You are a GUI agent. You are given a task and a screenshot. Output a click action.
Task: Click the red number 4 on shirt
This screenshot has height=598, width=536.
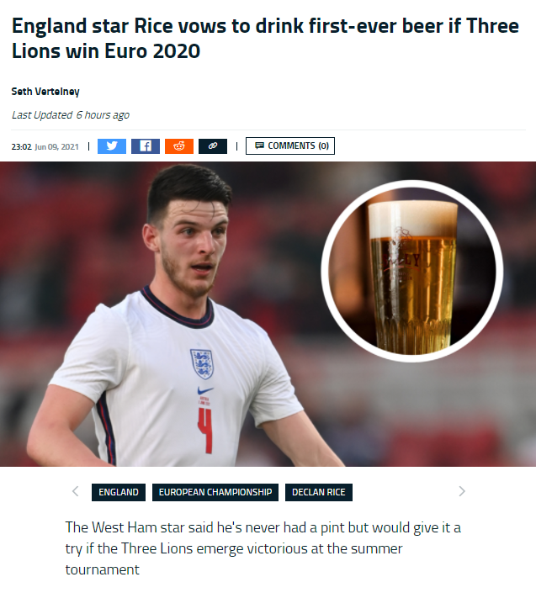click(x=204, y=431)
